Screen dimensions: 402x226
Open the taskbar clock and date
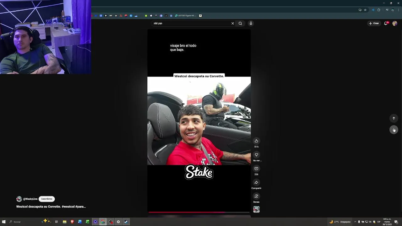(387, 222)
